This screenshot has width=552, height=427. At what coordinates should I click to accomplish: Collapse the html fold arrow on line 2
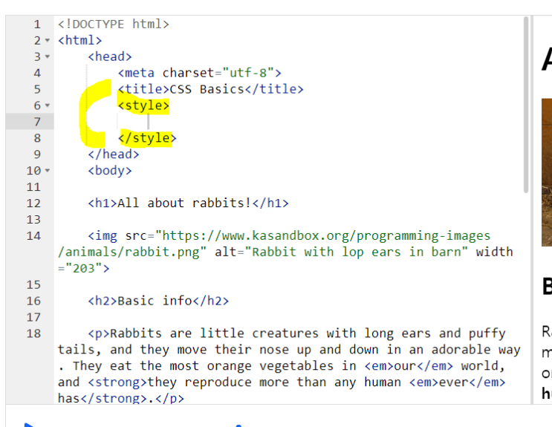click(48, 41)
